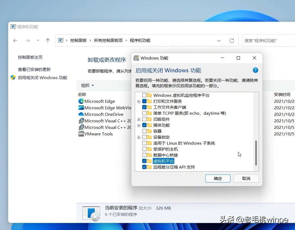This screenshot has width=295, height=230.
Task: Click folder icon next to 工作文件夹客户端
Action: 149,107
